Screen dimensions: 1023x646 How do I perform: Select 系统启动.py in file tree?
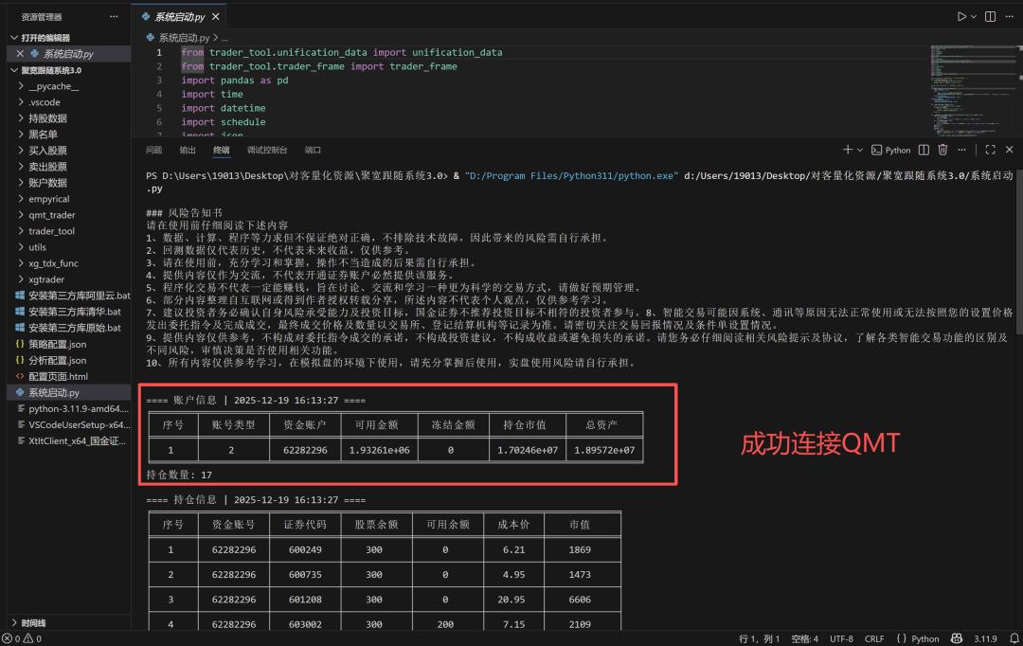point(68,392)
